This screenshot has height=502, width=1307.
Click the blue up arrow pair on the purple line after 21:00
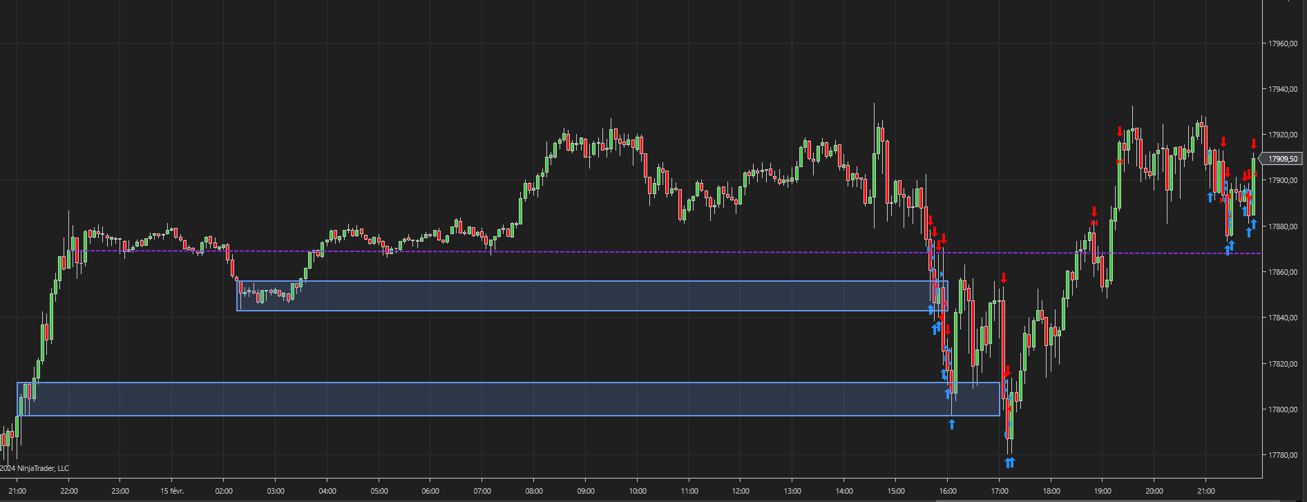coord(1229,248)
